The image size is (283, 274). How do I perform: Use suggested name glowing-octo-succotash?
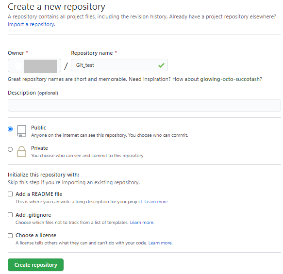tap(230, 79)
